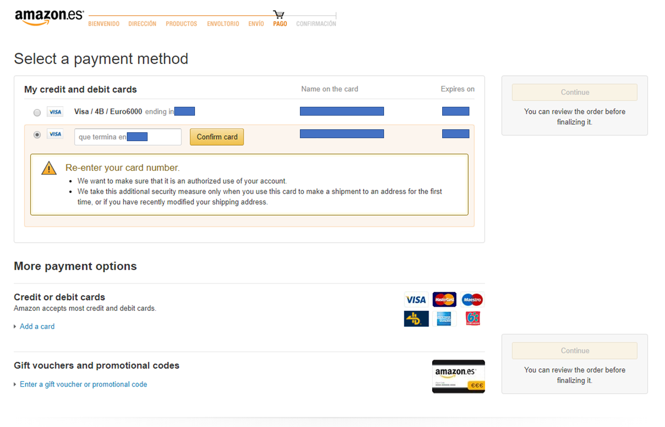Focus the card number 'que termina en' field

pyautogui.click(x=127, y=136)
